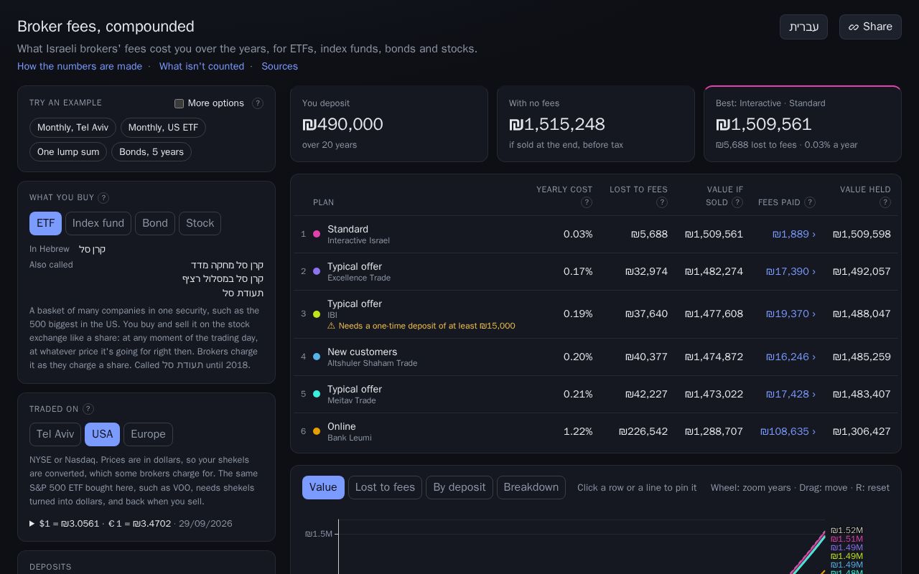919x574 pixels.
Task: Switch chart to Lost to fees tab
Action: 385,487
